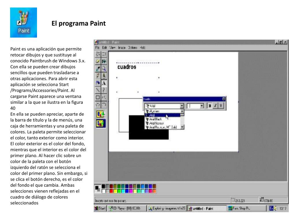Open the font name dropdown arrow
Viewport: 296px width, 222px height.
(x=182, y=106)
